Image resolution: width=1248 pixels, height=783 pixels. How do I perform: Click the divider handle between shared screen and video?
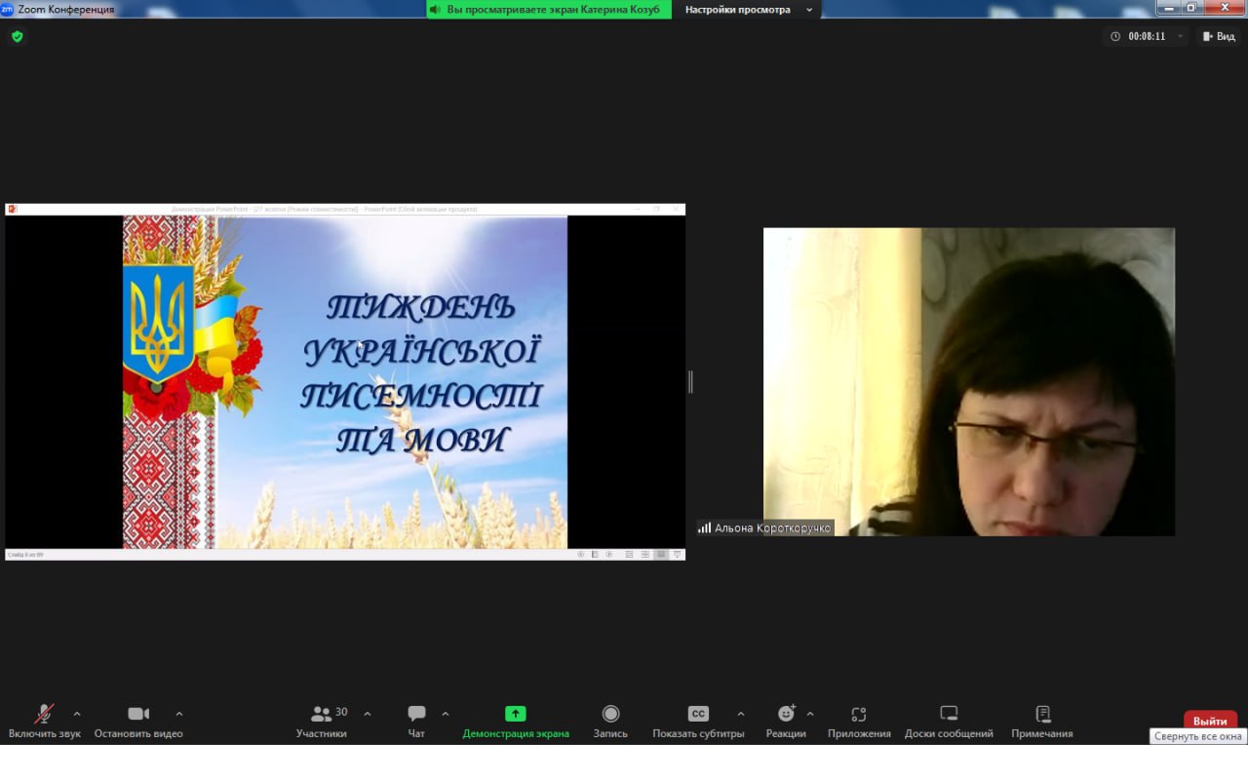(690, 382)
